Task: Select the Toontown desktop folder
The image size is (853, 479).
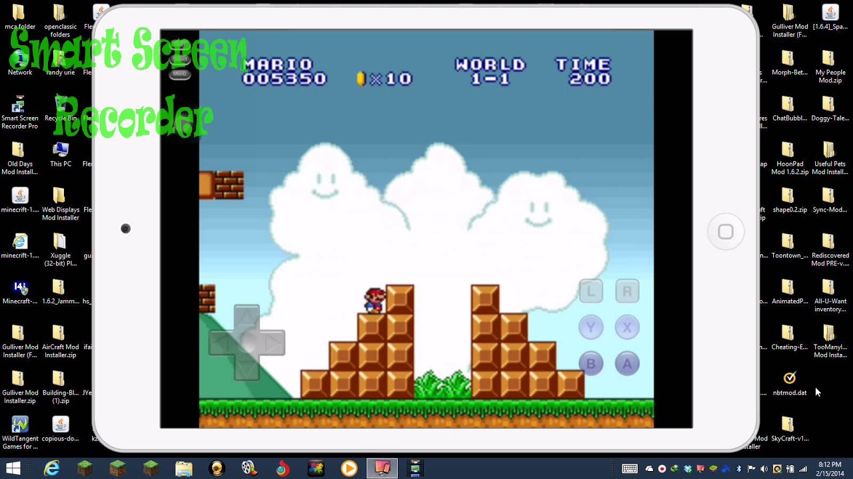Action: pos(789,247)
